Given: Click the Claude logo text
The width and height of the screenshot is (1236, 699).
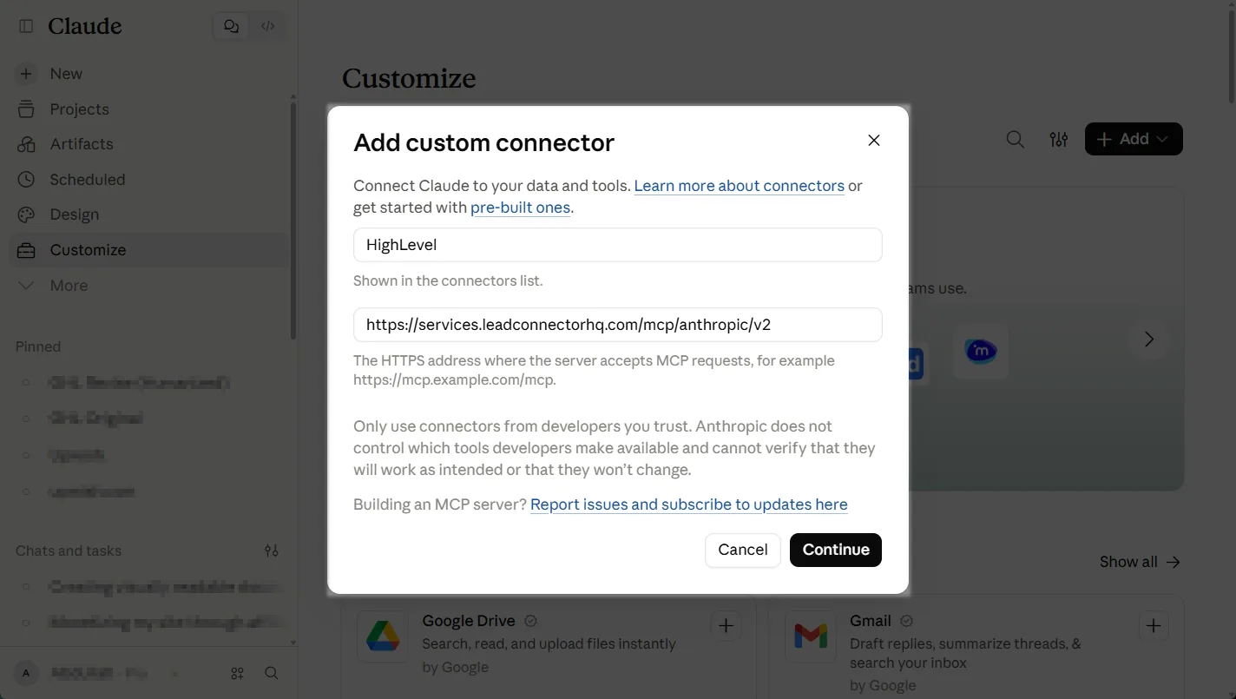Looking at the screenshot, I should pos(85,26).
